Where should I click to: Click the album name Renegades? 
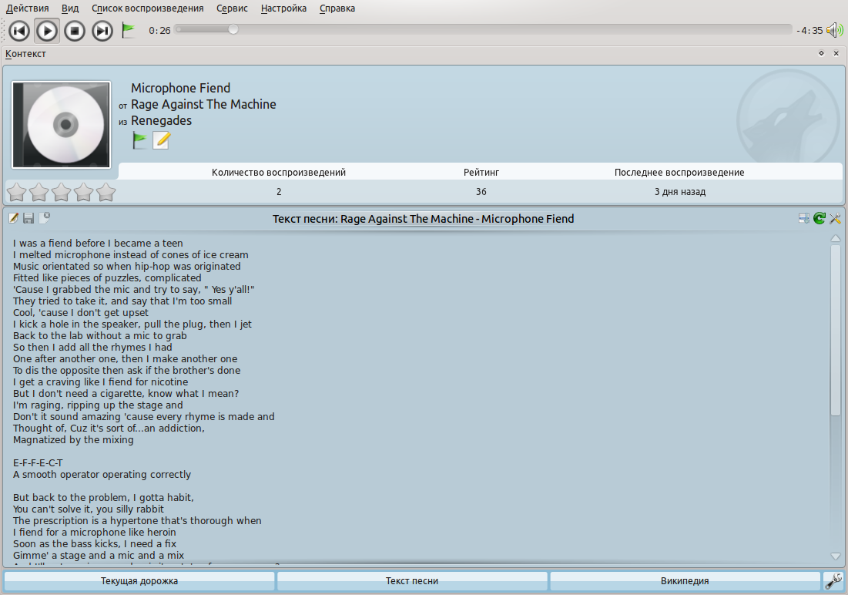tap(161, 121)
